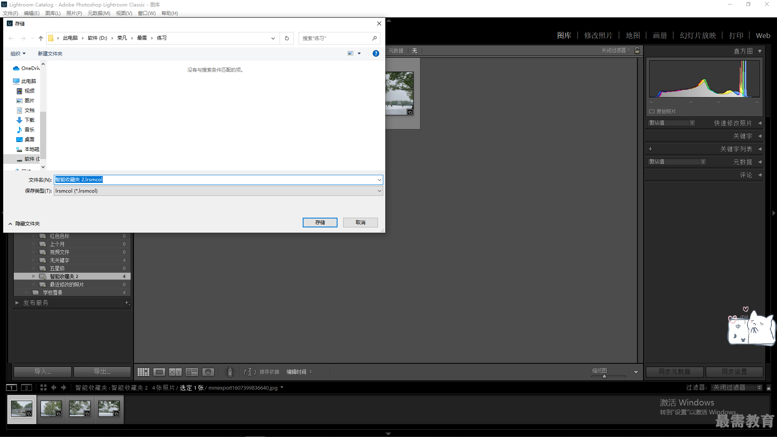
Task: Click the histogram graph
Action: click(x=704, y=78)
